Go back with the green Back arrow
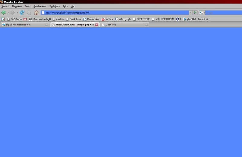Image resolution: width=242 pixels, height=157 pixels. 3,13
